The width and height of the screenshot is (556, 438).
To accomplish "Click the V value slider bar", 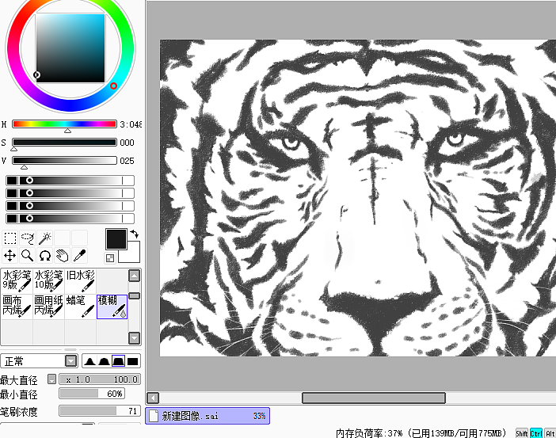I will tap(64, 160).
